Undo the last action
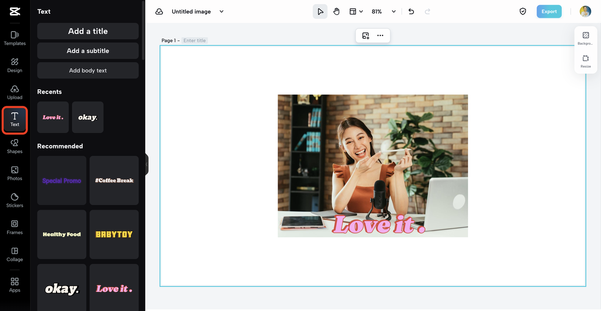 coord(411,12)
